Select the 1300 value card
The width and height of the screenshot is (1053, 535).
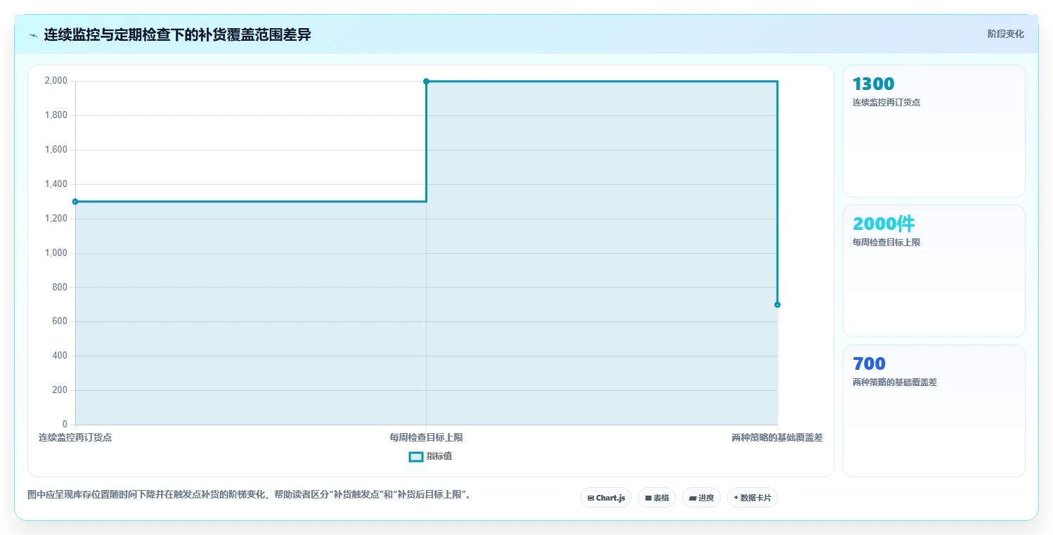[x=934, y=131]
